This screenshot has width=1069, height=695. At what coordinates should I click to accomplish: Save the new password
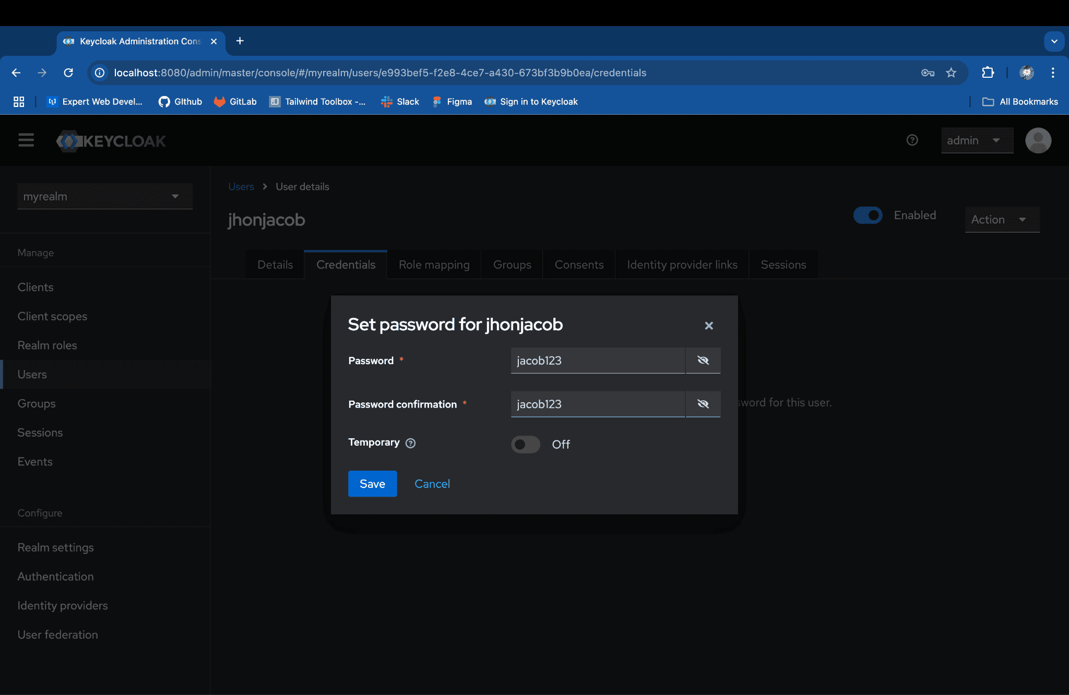(372, 484)
